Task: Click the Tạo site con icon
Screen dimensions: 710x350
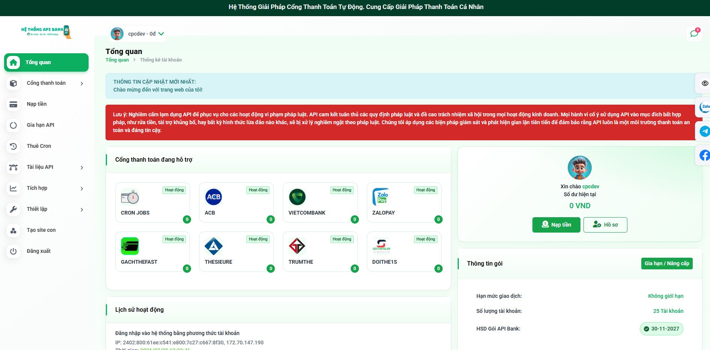Action: [14, 230]
